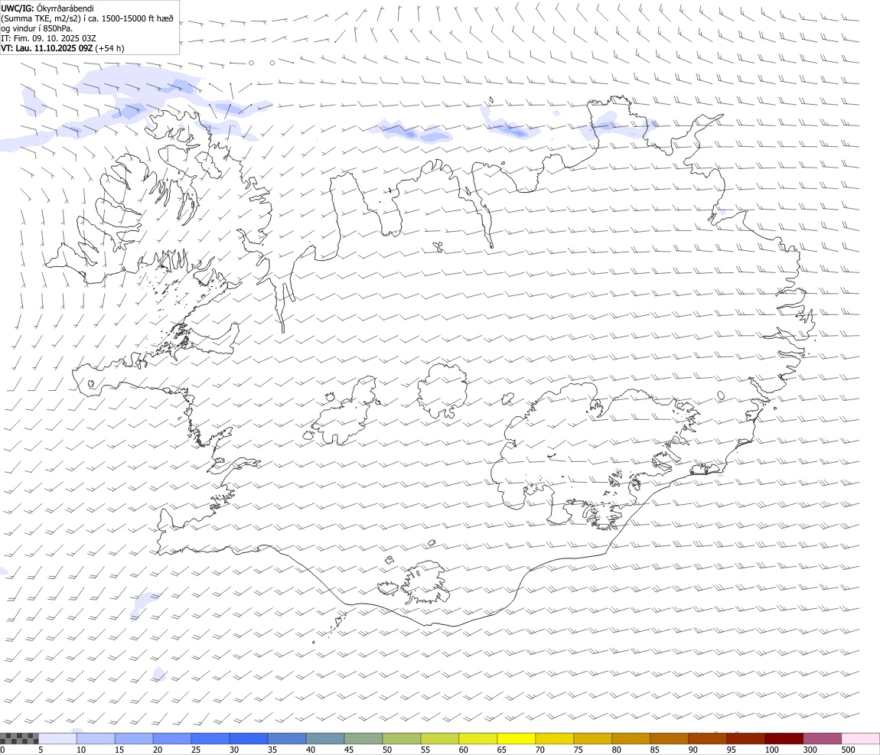Click the checkered legend swatch for 0 to 5
This screenshot has height=755, width=880.
pos(19,739)
